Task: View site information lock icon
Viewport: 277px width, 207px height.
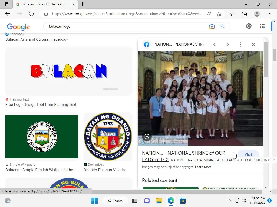Action: click(x=46, y=14)
